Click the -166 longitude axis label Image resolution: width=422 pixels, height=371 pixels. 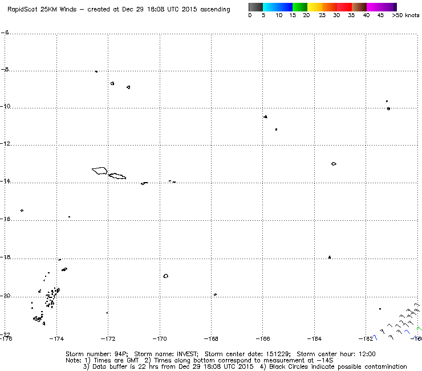263,338
